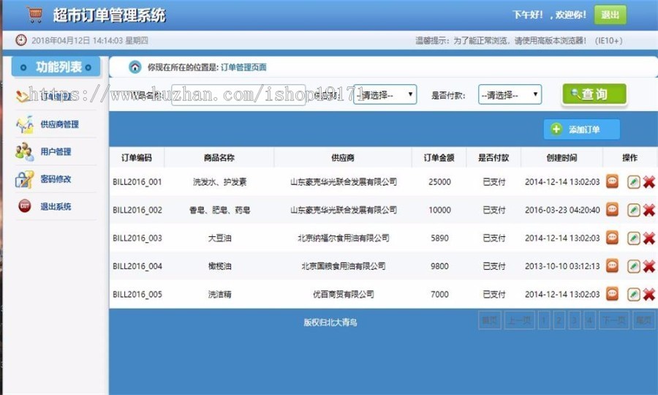This screenshot has height=395, width=658.
Task: Click the red 退出系统 exit icon
Action: click(25, 206)
